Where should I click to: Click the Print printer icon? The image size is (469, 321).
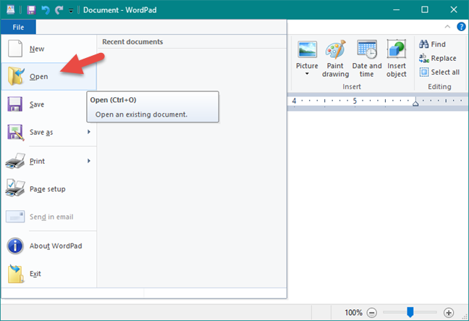pyautogui.click(x=15, y=161)
